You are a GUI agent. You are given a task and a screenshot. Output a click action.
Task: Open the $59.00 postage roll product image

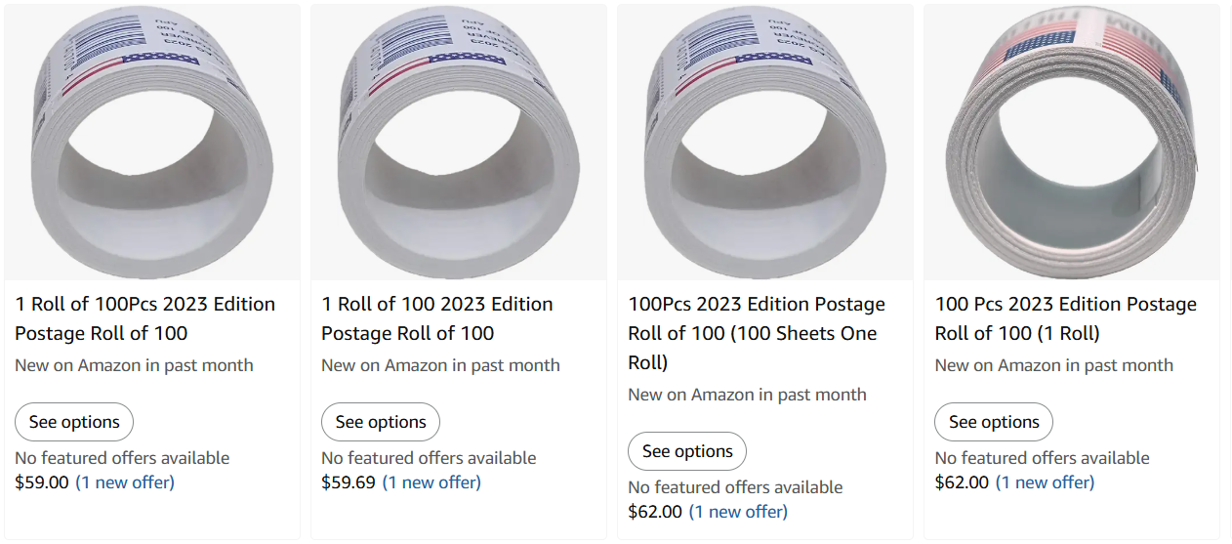pos(152,143)
